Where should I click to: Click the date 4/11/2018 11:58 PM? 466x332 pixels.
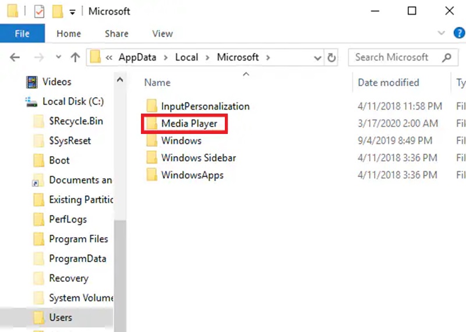click(400, 106)
